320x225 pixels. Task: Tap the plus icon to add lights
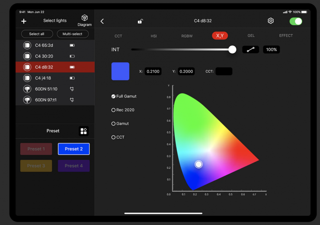pyautogui.click(x=24, y=21)
